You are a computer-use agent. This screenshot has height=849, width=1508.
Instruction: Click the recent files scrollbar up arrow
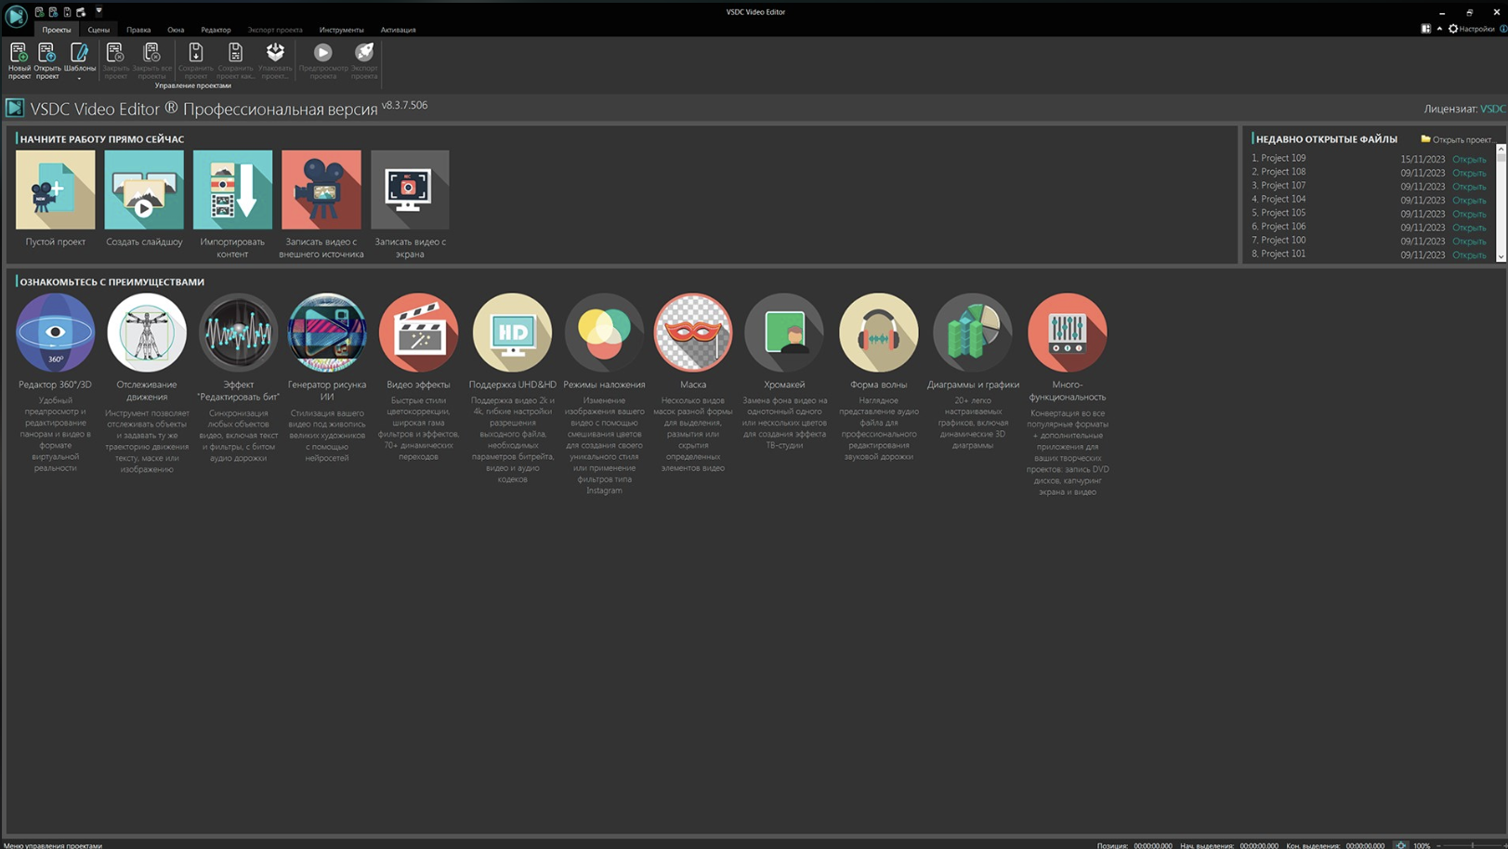pyautogui.click(x=1501, y=149)
